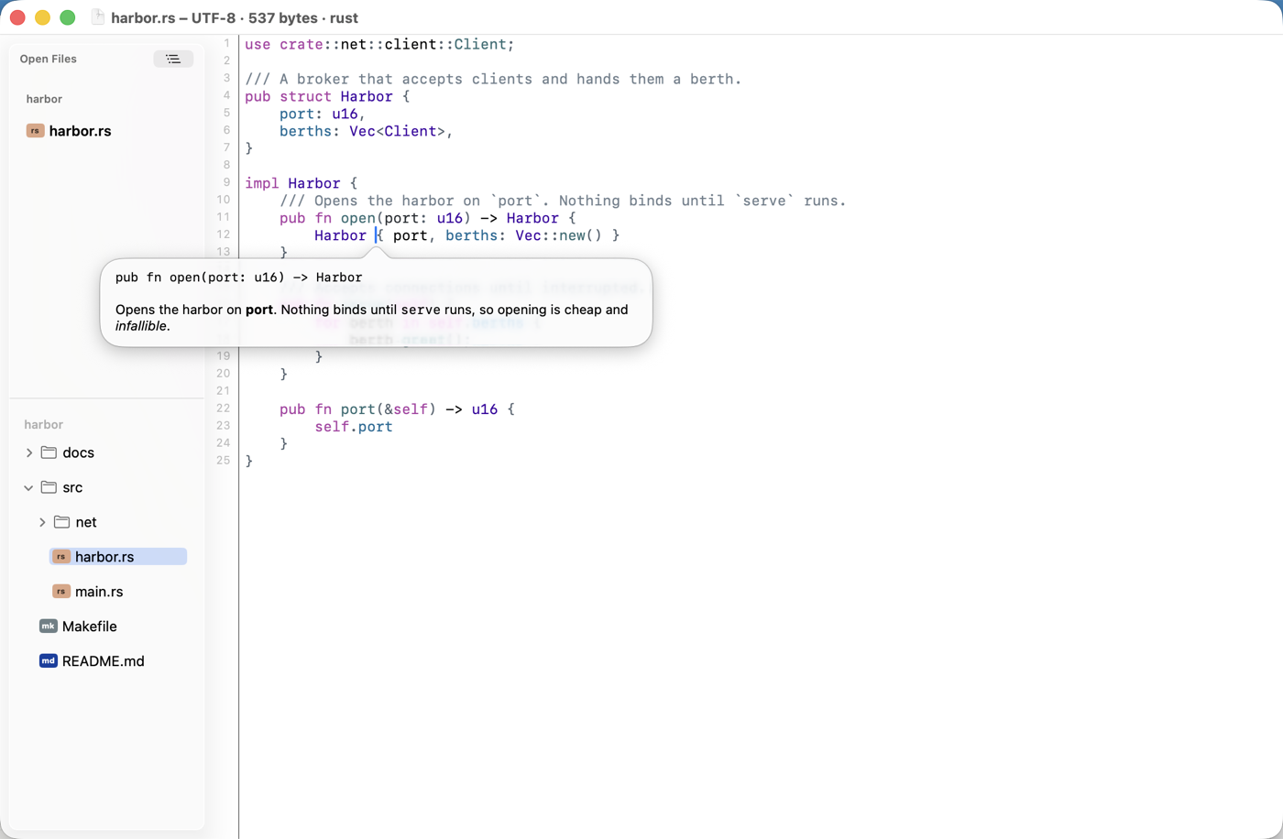Screen dimensions: 1283x839
Task: Click the 'use crate::net::client::Client;' line
Action: point(379,44)
